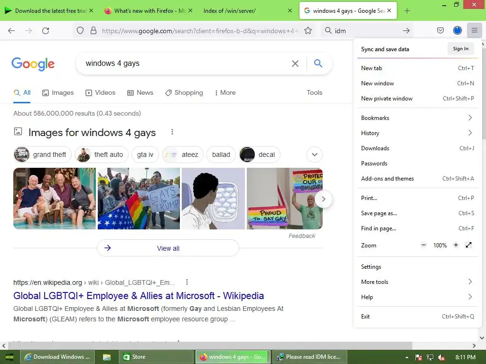486x364 pixels.
Task: Open options dots beside Wikipedia result
Action: click(x=187, y=282)
